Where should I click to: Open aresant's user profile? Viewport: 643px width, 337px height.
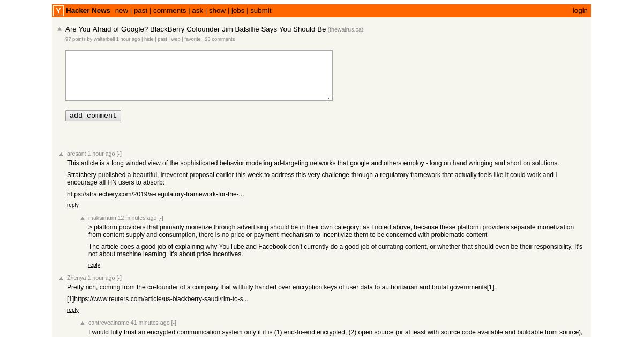pos(77,154)
